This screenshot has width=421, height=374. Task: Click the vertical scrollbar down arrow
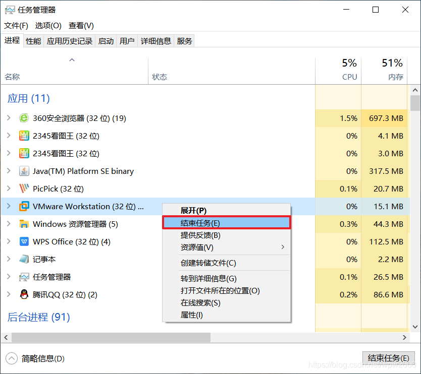415,327
